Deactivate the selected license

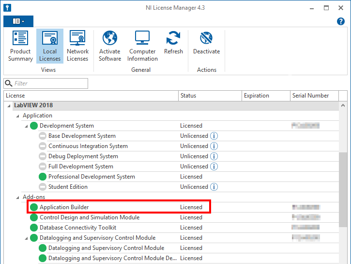coord(206,43)
